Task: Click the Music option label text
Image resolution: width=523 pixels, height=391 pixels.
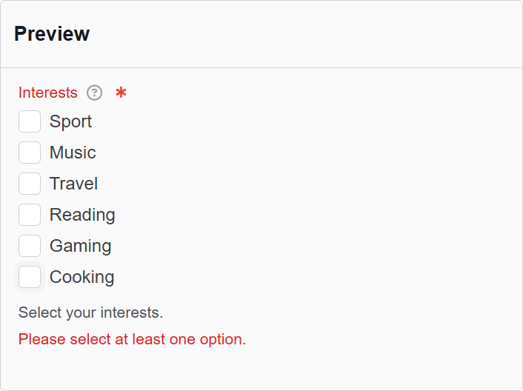Action: pos(73,153)
